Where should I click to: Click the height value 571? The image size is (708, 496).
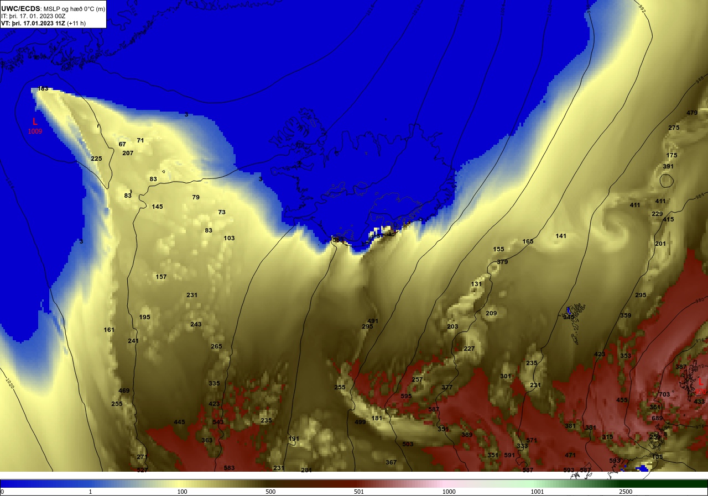532,441
